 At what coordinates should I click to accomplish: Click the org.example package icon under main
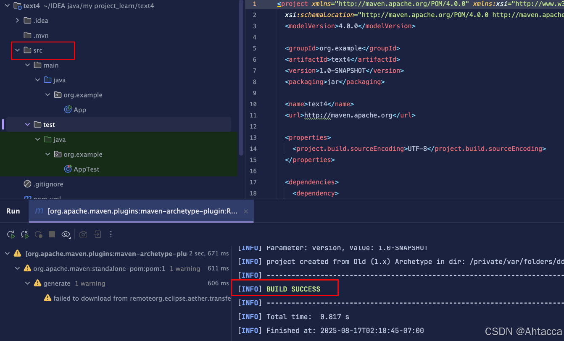pyautogui.click(x=58, y=95)
